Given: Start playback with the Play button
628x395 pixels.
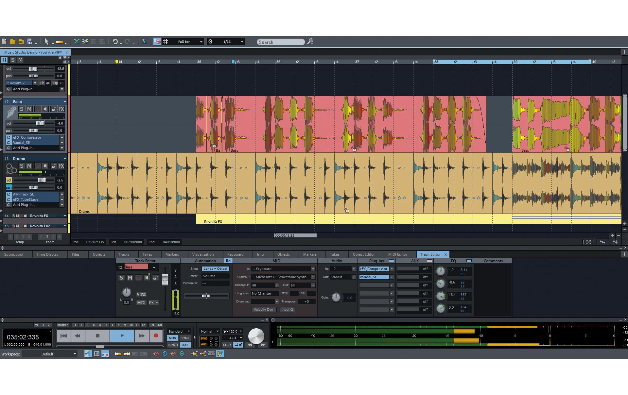Looking at the screenshot, I should pyautogui.click(x=122, y=335).
